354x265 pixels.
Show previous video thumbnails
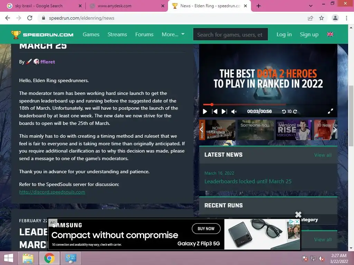202,130
